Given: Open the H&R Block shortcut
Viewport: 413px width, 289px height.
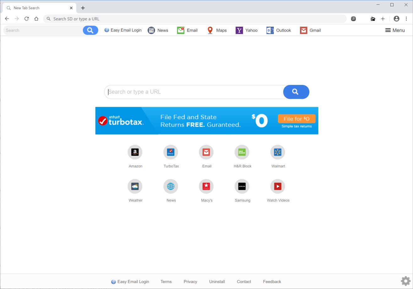Looking at the screenshot, I should (x=242, y=152).
